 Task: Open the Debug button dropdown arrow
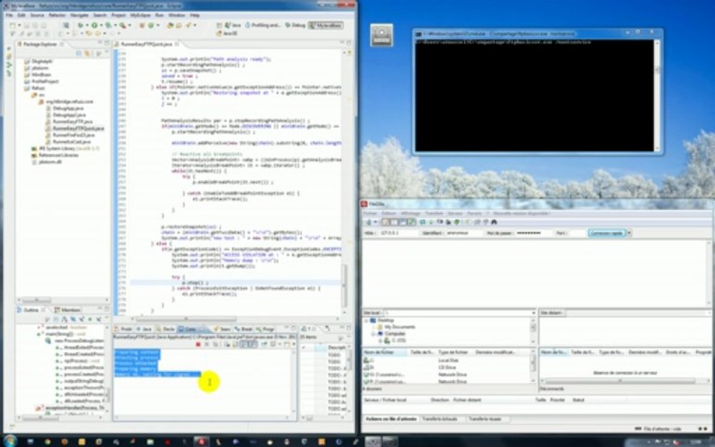[87, 25]
